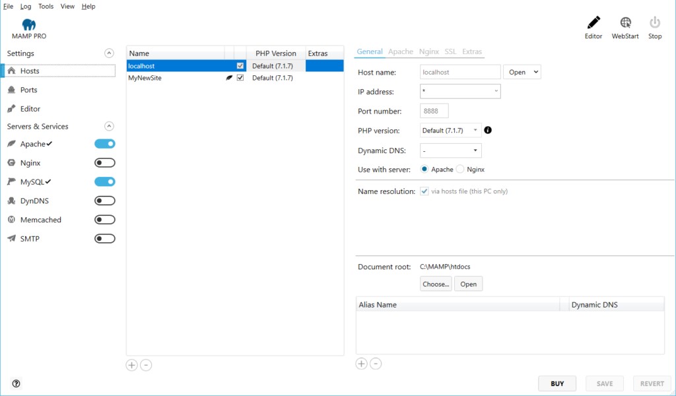Open the Help menu
The height and width of the screenshot is (396, 676).
click(x=88, y=7)
